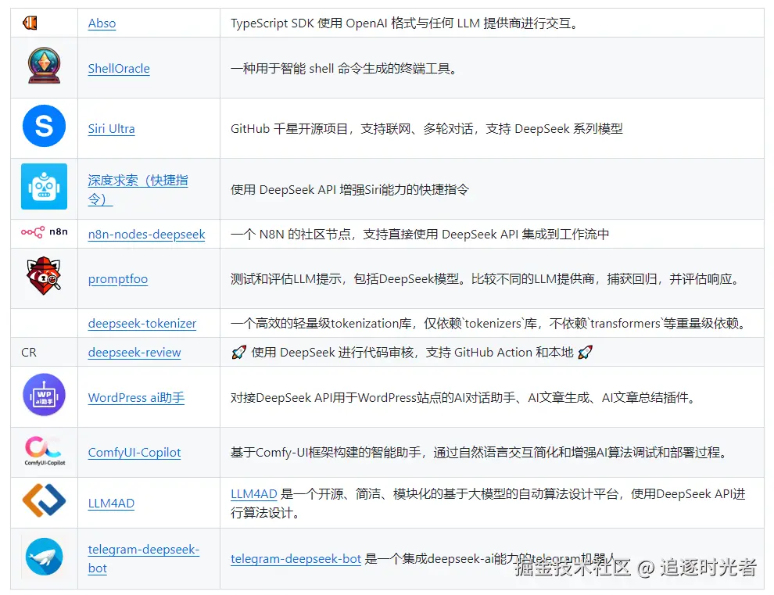Click the rocket emoji before '使用 DeepSeek 进行代码审核'

tap(238, 353)
